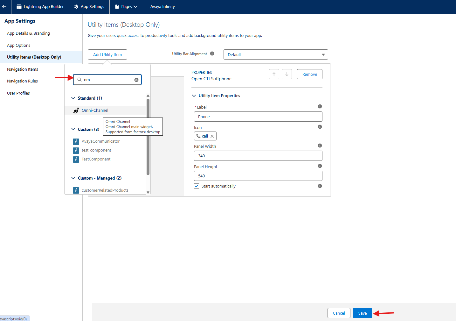The width and height of the screenshot is (456, 321).
Task: Move utility item up with arrow button
Action: tap(274, 74)
